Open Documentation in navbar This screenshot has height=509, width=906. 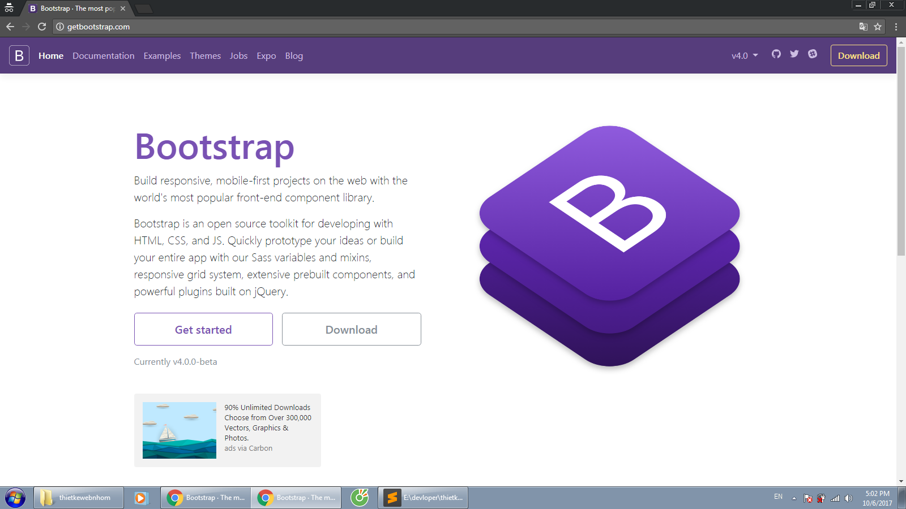click(x=104, y=55)
